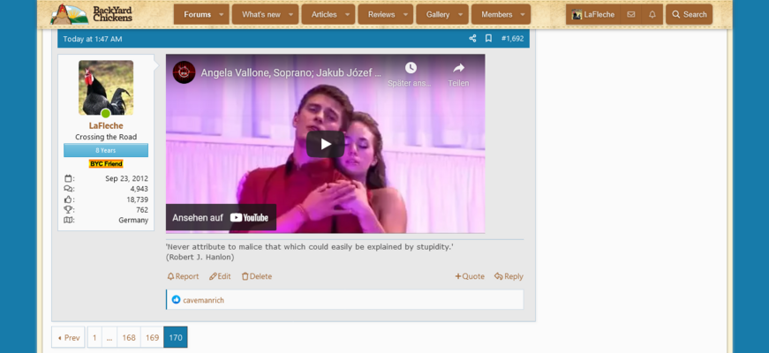769x353 pixels.
Task: Open the BackYard Chickens home logo
Action: tap(92, 14)
